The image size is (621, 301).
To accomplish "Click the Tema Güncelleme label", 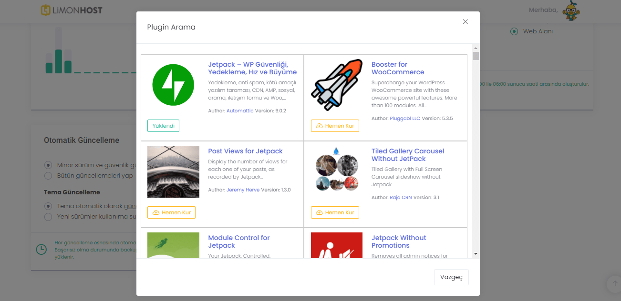I will click(72, 192).
